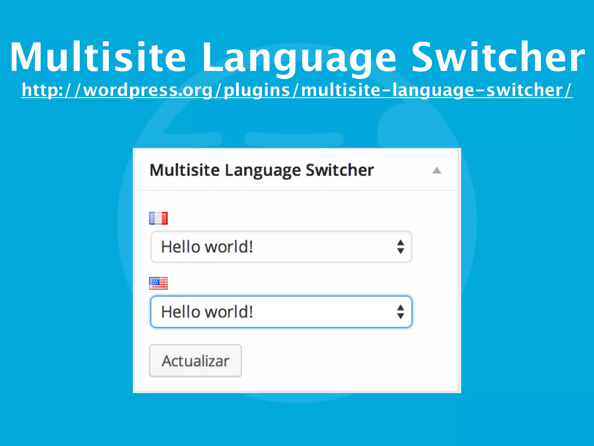Open the wordpress.org multisite-language-switcher plugin link
Image resolution: width=594 pixels, height=446 pixels.
[x=297, y=90]
